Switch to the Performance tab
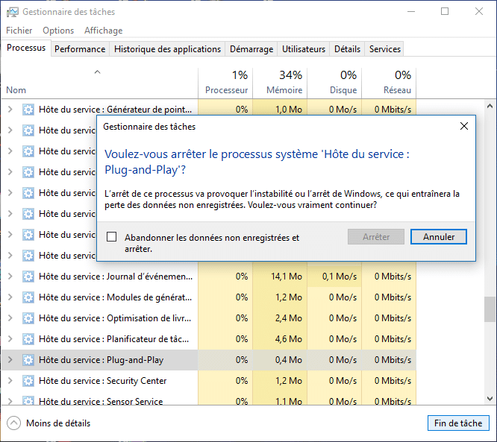The width and height of the screenshot is (497, 442). pyautogui.click(x=80, y=49)
